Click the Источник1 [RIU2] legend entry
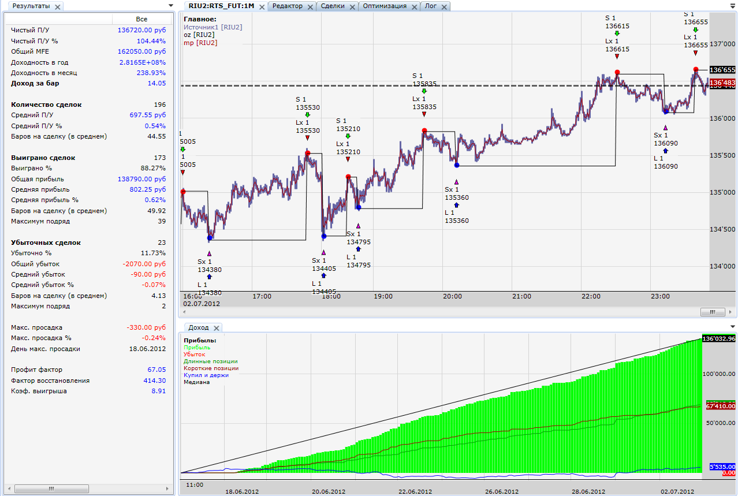 tap(213, 27)
